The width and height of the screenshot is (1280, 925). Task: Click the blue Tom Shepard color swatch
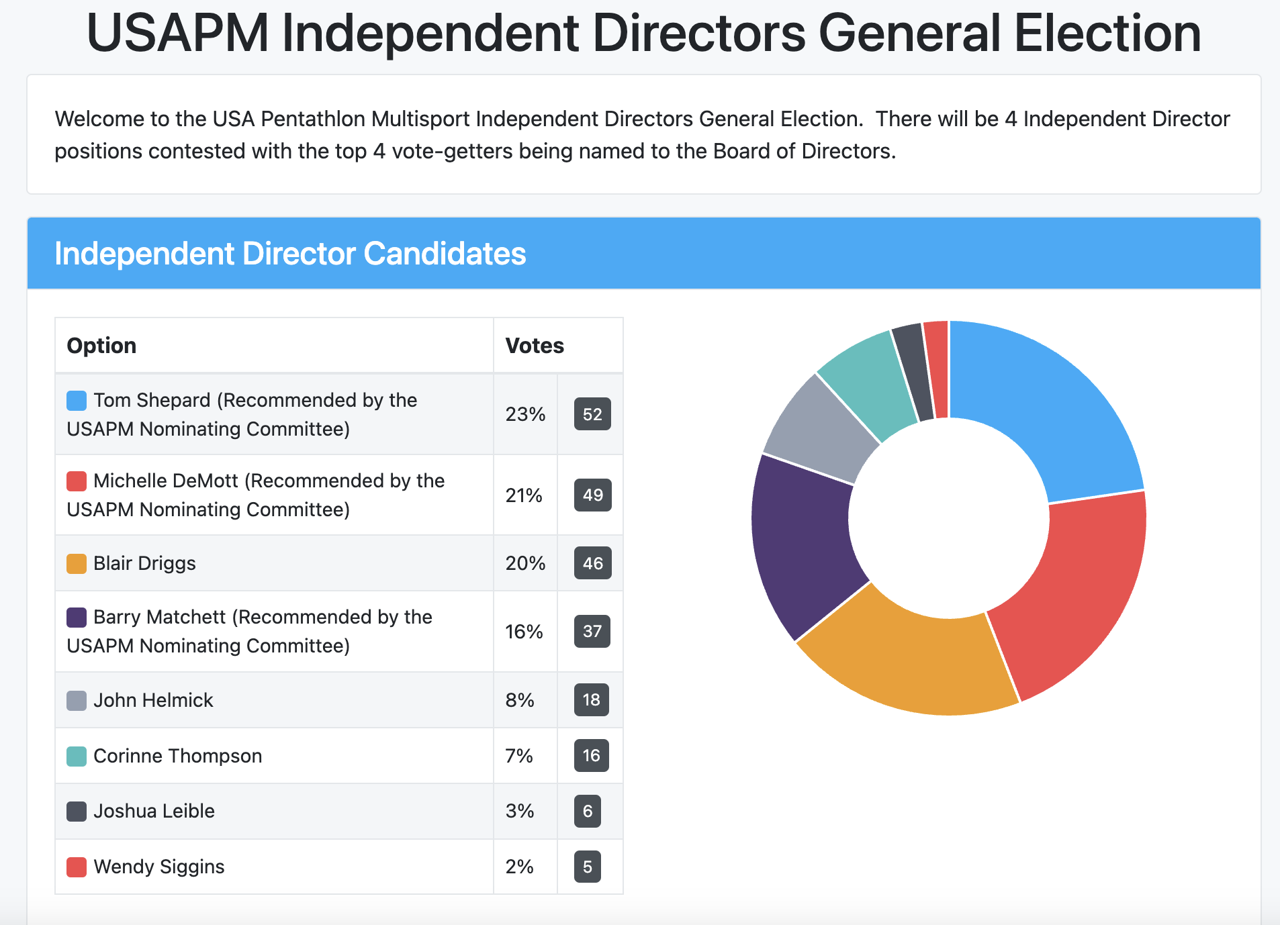(x=75, y=399)
